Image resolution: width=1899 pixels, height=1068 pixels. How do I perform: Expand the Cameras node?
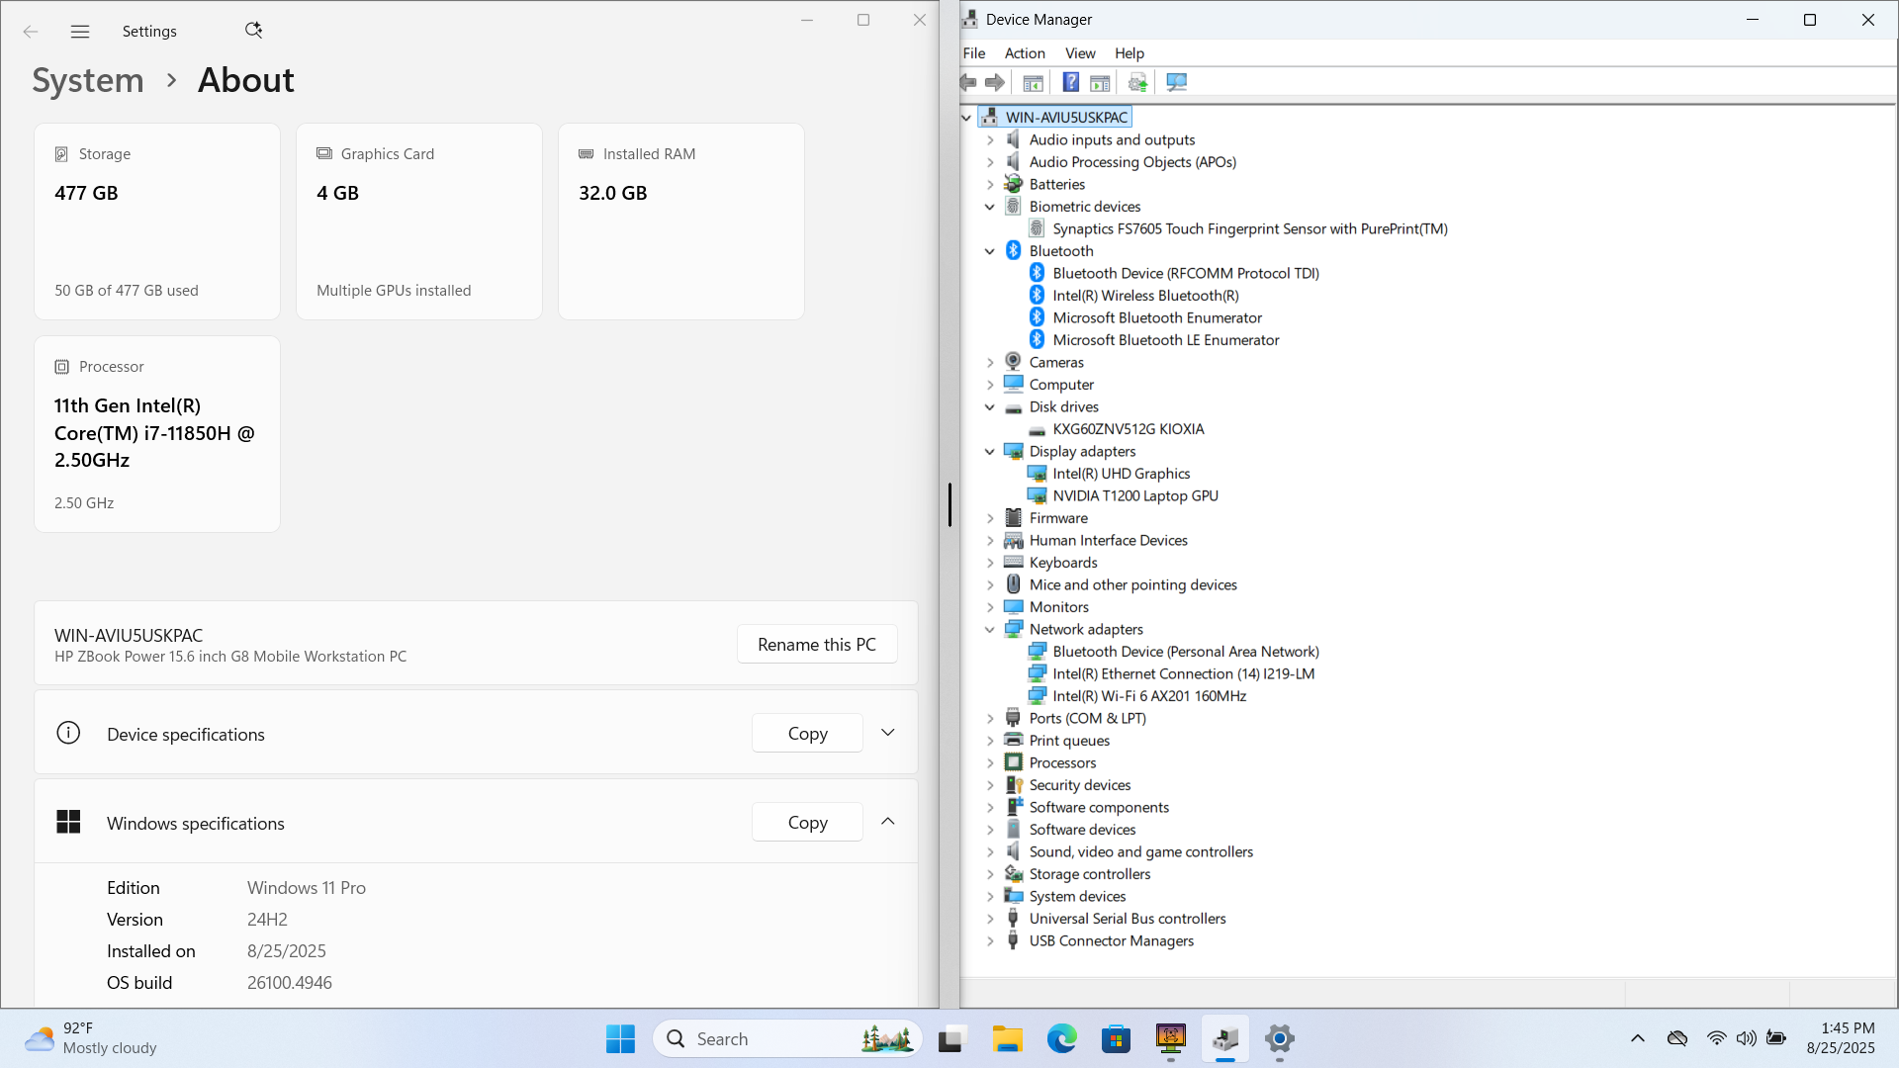pos(990,362)
